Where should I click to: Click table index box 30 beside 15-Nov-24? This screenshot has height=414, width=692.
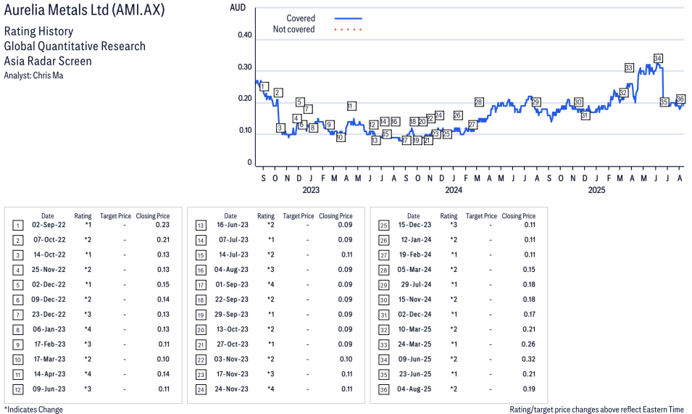tap(384, 300)
